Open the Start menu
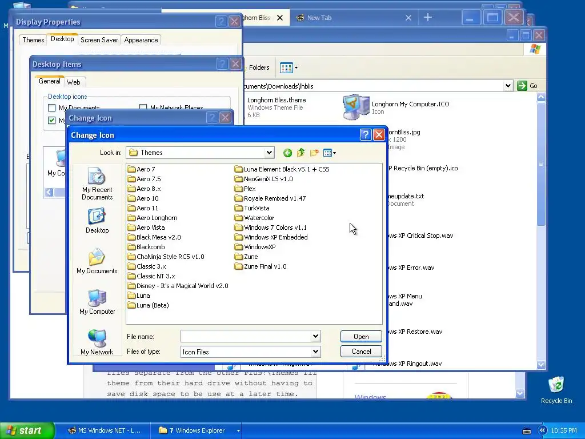585x439 pixels. point(27,430)
